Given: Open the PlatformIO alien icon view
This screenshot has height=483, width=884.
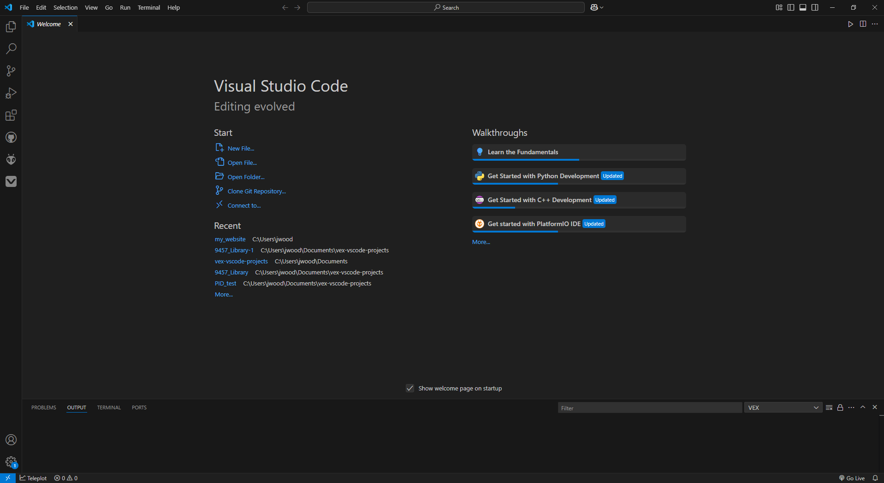Looking at the screenshot, I should (11, 159).
